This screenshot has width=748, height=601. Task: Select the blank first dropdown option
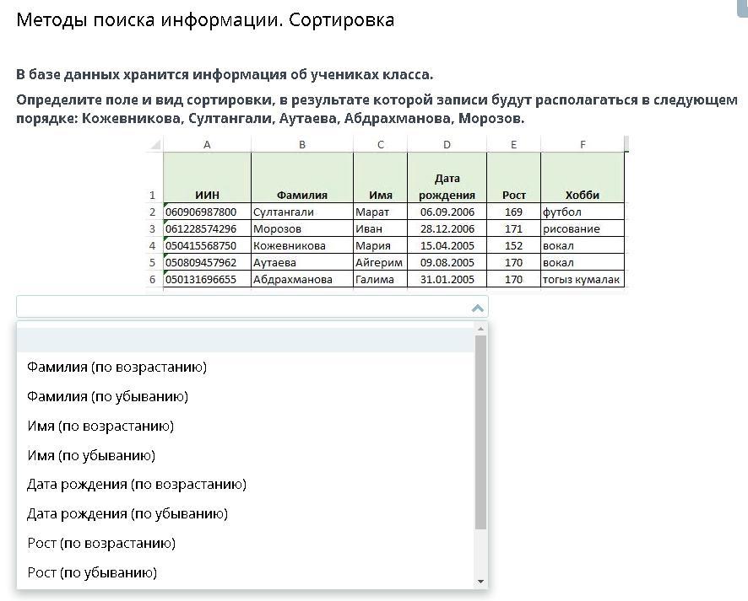(246, 339)
